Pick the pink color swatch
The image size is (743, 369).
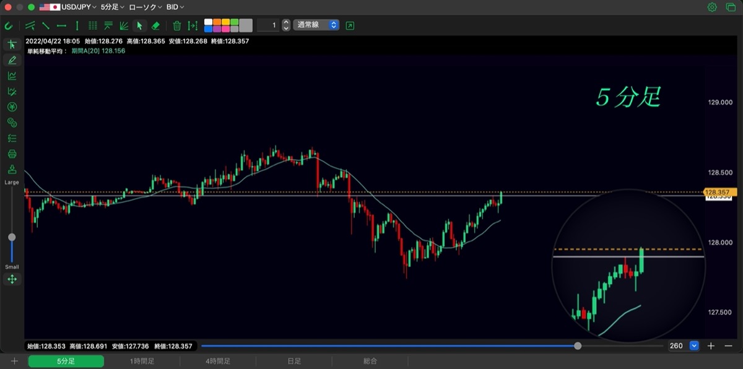(225, 29)
